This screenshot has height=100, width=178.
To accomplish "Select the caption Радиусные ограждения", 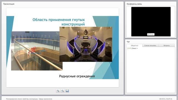I will 77,76.
